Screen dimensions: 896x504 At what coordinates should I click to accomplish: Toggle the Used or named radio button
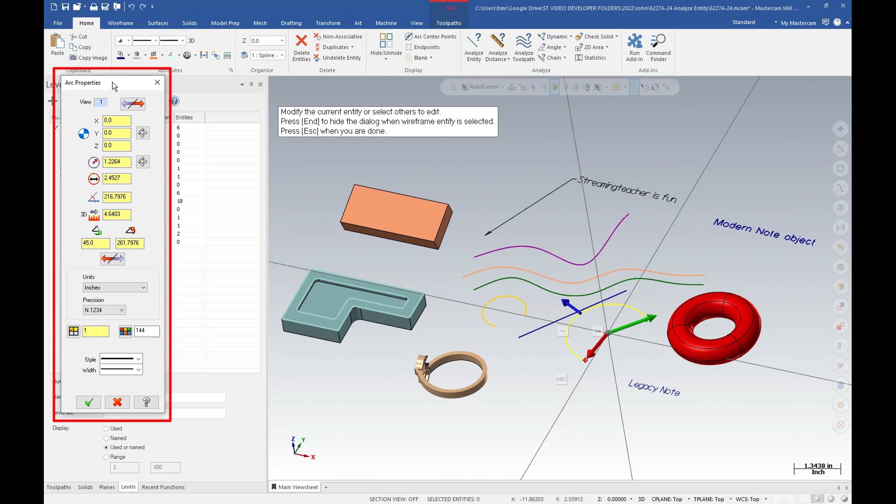point(106,448)
